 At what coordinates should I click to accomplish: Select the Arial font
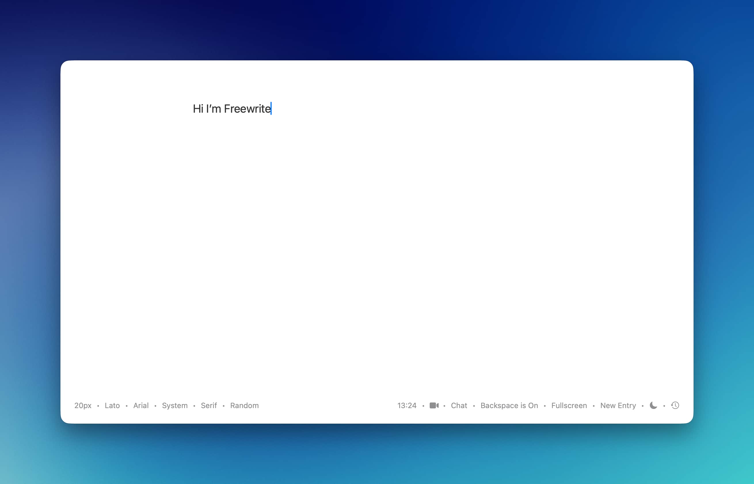[141, 406]
